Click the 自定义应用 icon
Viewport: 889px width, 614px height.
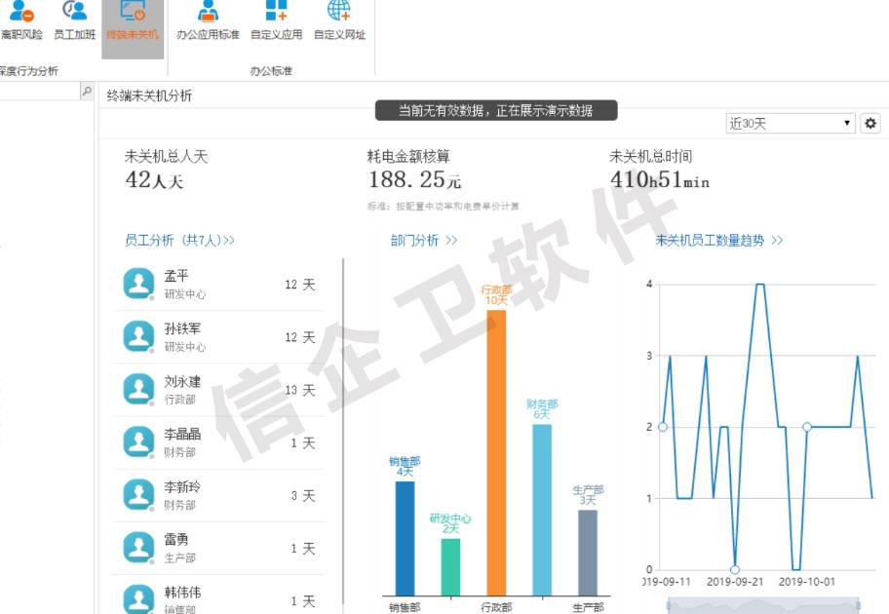point(276,19)
